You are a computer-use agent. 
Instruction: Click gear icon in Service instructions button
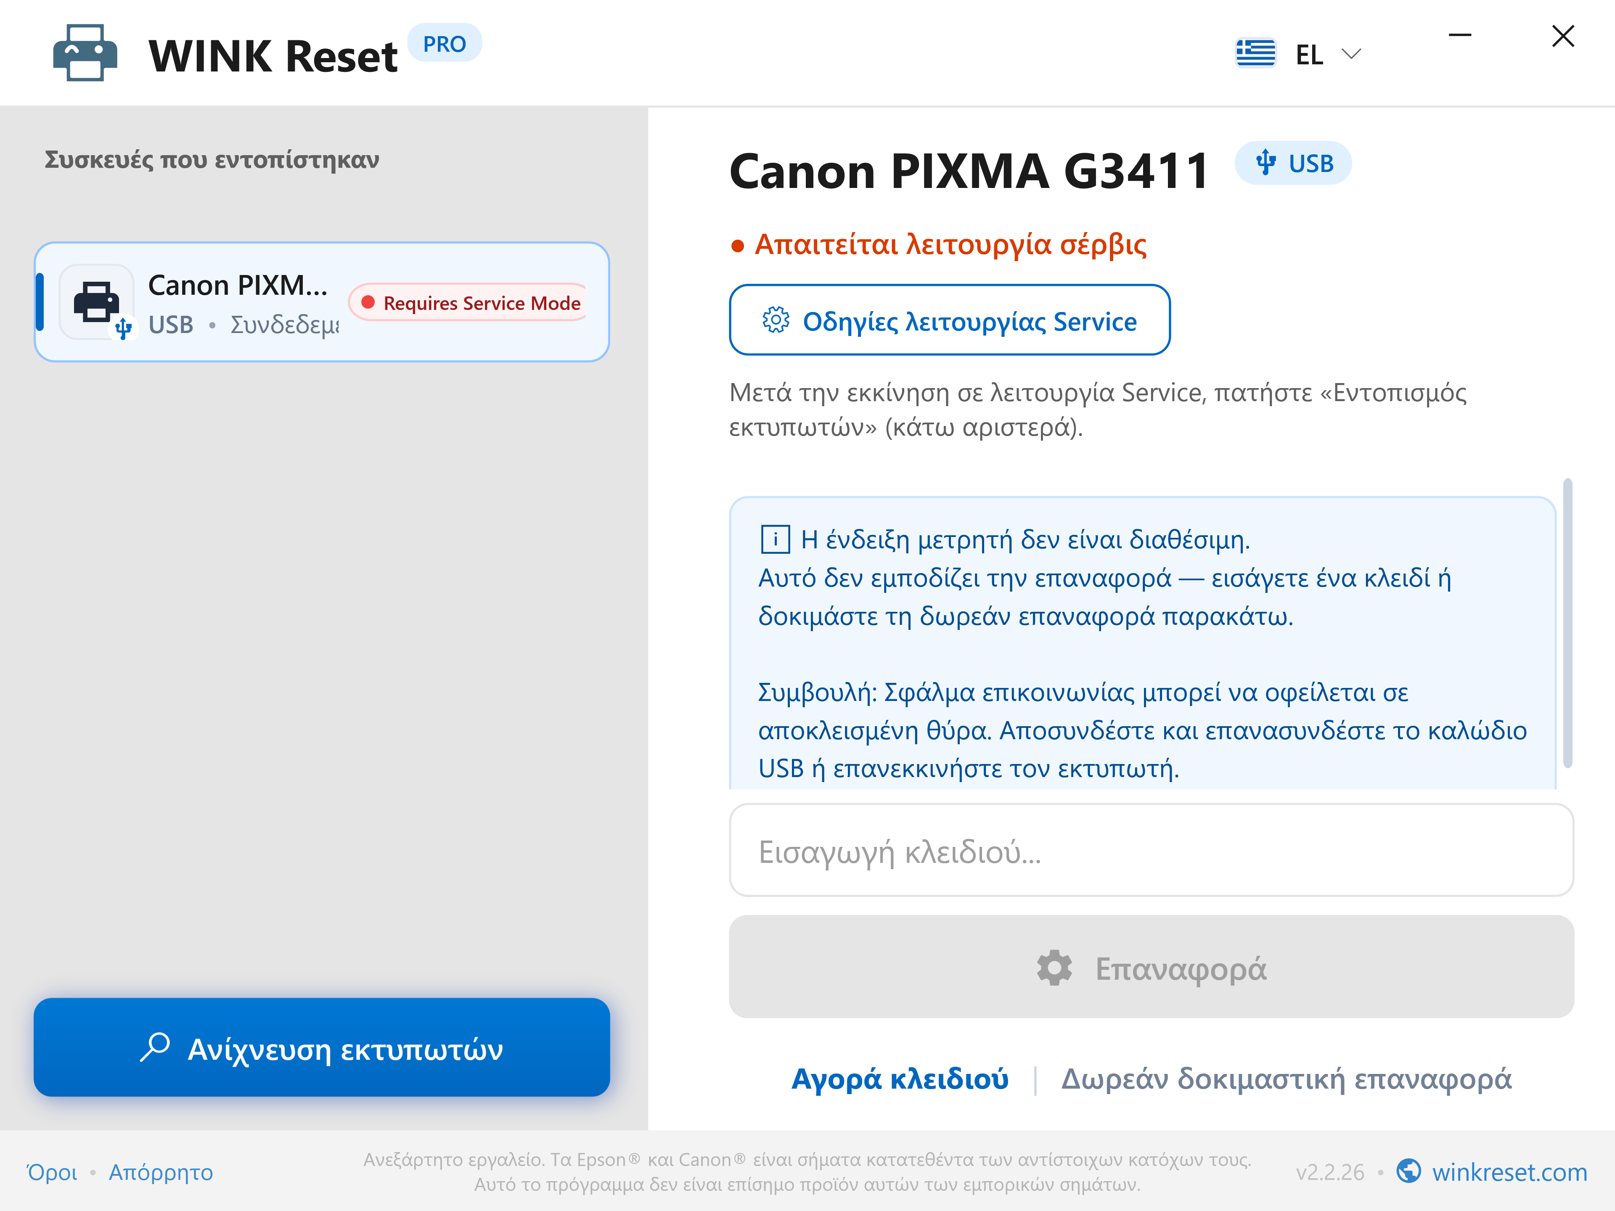point(776,320)
